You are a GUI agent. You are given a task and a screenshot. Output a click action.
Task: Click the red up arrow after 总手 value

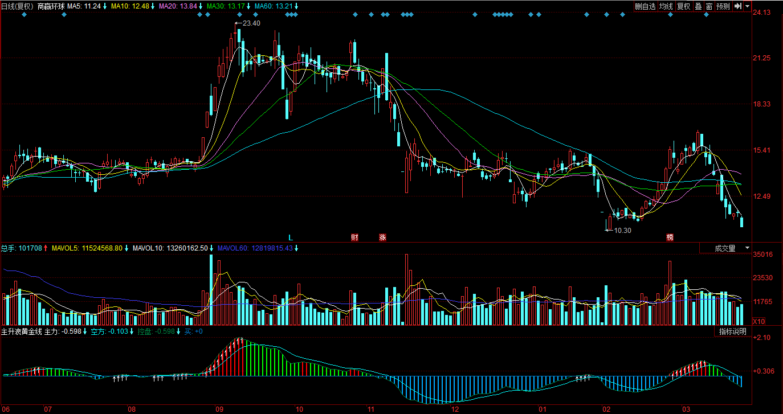46,248
